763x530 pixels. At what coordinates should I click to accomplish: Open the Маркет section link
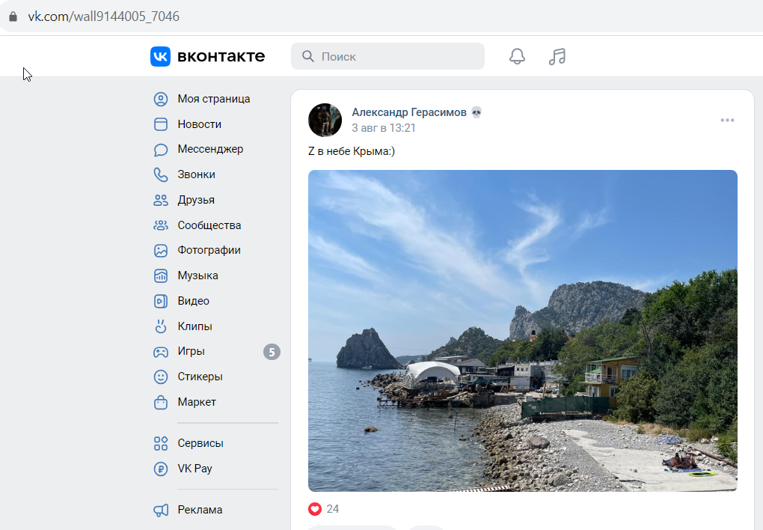[x=197, y=402]
